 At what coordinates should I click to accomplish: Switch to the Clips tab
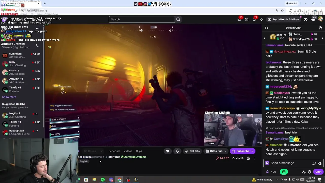point(139,151)
